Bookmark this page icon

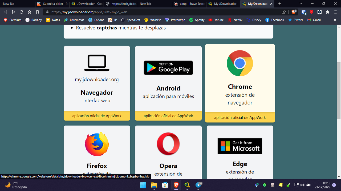click(x=38, y=12)
